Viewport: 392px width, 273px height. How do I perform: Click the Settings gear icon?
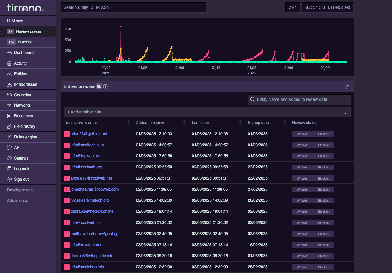[9, 158]
